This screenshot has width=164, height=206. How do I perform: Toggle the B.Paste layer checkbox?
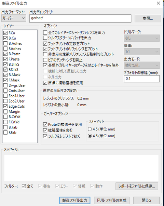[5, 54]
